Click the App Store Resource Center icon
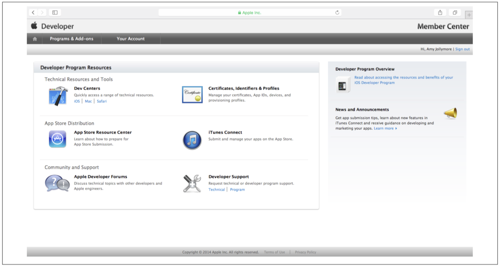 (x=58, y=139)
